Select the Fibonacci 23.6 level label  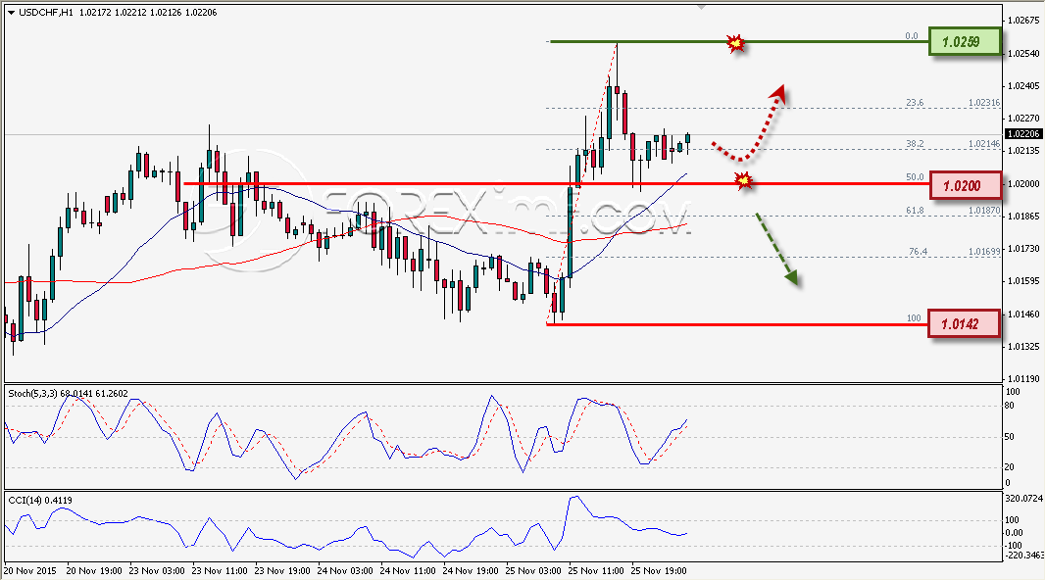(x=915, y=103)
